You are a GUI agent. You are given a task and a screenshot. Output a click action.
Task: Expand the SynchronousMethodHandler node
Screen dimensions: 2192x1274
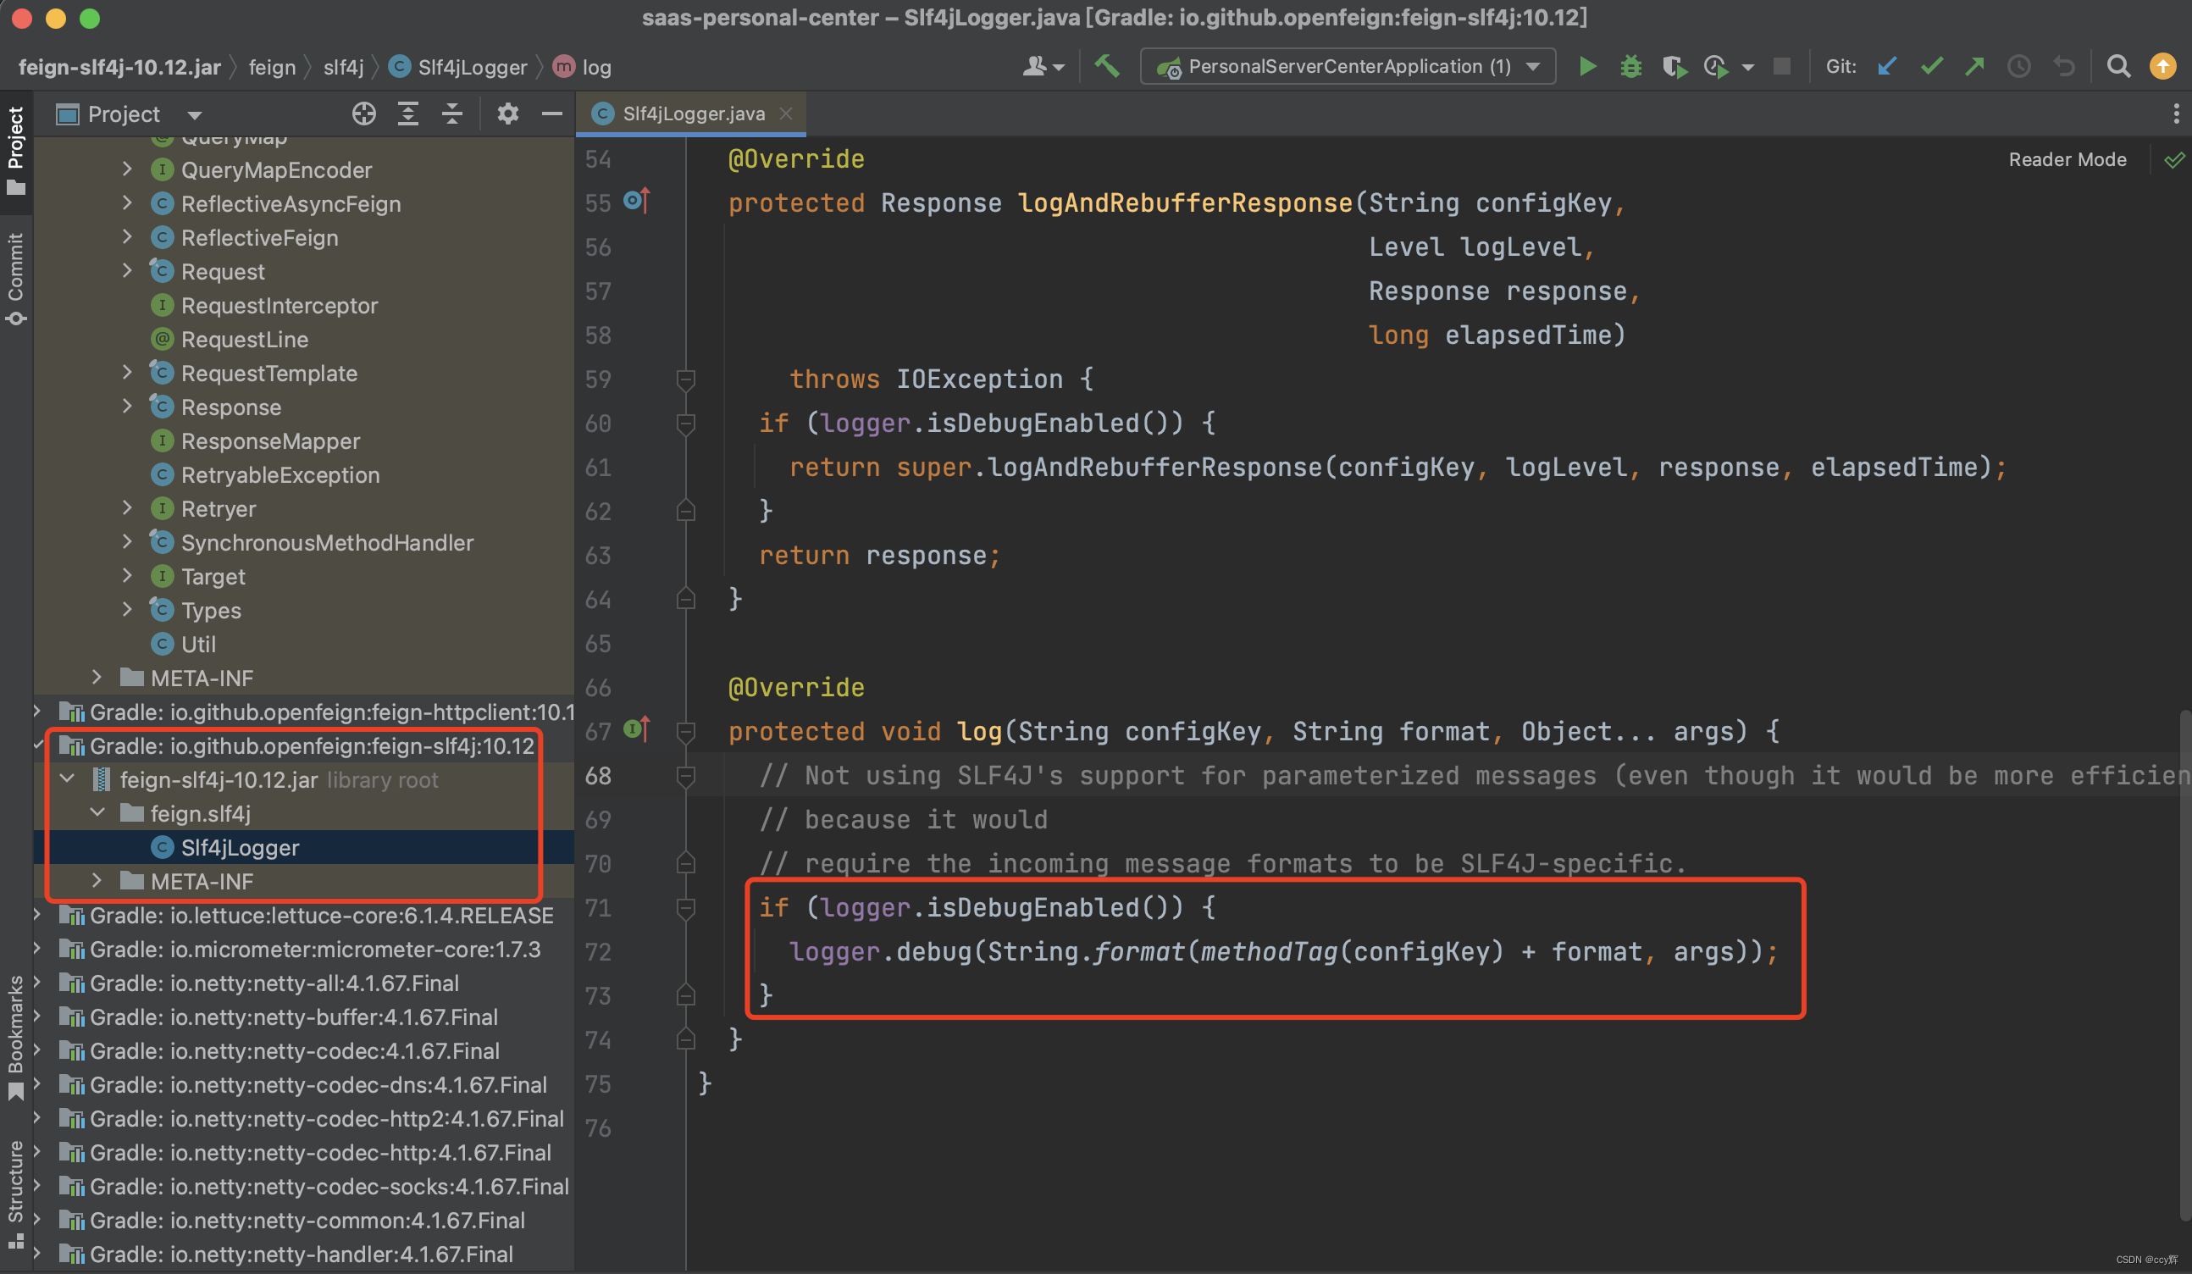[127, 542]
